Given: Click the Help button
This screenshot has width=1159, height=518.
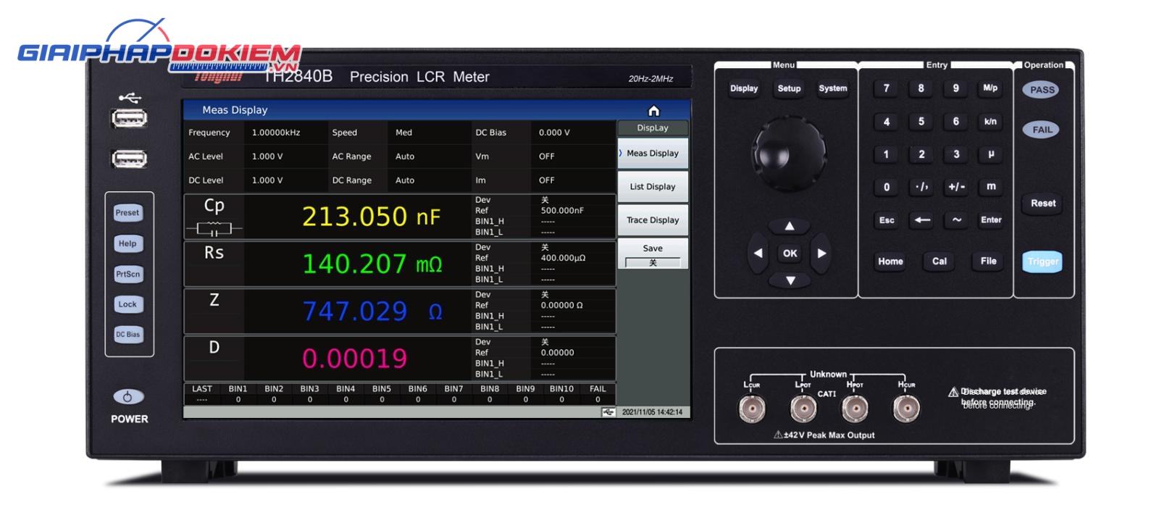Looking at the screenshot, I should pyautogui.click(x=127, y=243).
